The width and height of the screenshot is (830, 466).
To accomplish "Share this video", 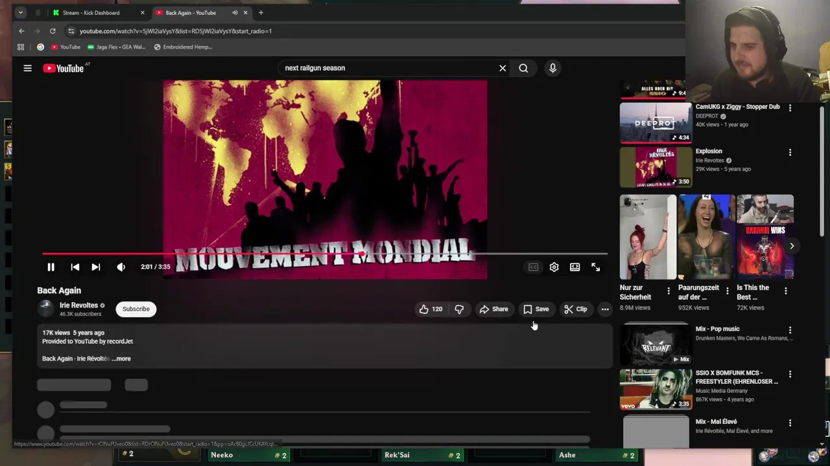I will point(493,309).
